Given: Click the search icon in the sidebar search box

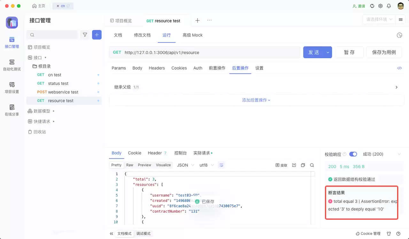Looking at the screenshot, I should click(x=32, y=35).
